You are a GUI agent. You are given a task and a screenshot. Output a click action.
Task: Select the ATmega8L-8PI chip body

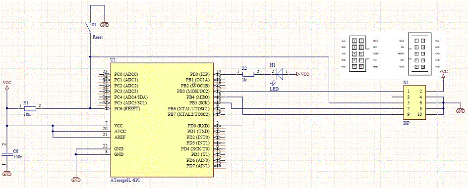(x=162, y=120)
